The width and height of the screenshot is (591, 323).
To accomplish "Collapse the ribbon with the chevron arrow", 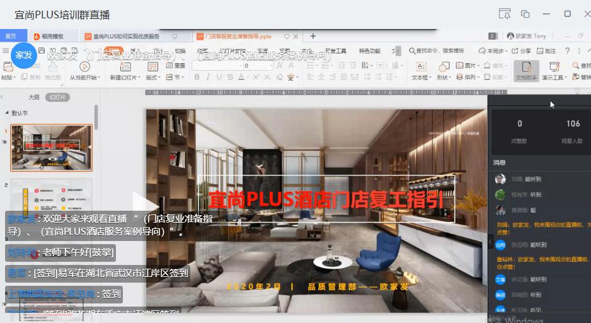I will point(588,50).
